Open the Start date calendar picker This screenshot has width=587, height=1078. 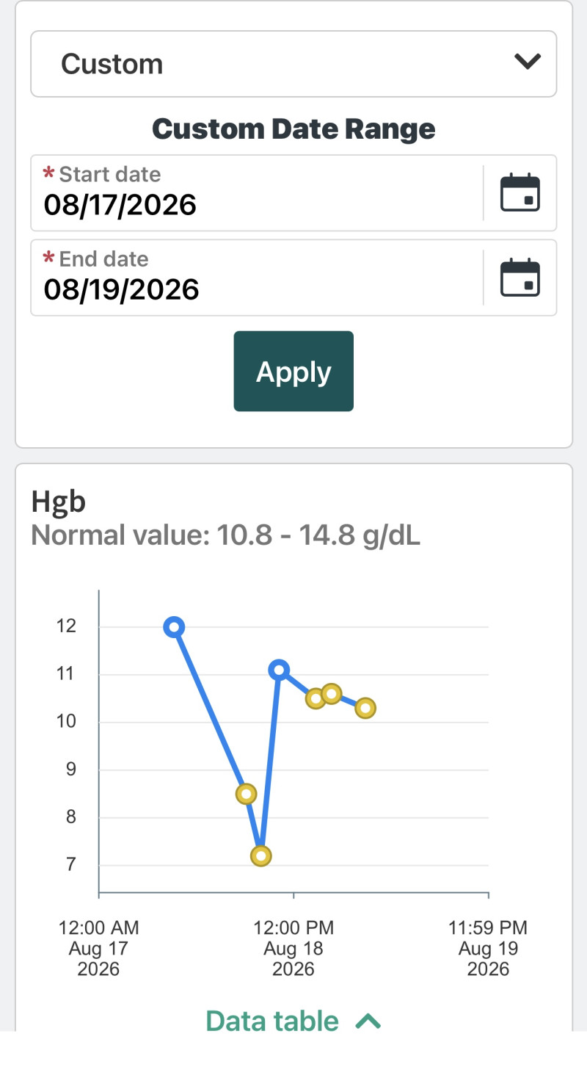(519, 193)
